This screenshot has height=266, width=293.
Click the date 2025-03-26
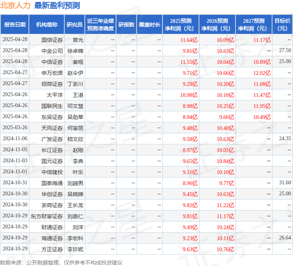(15, 128)
